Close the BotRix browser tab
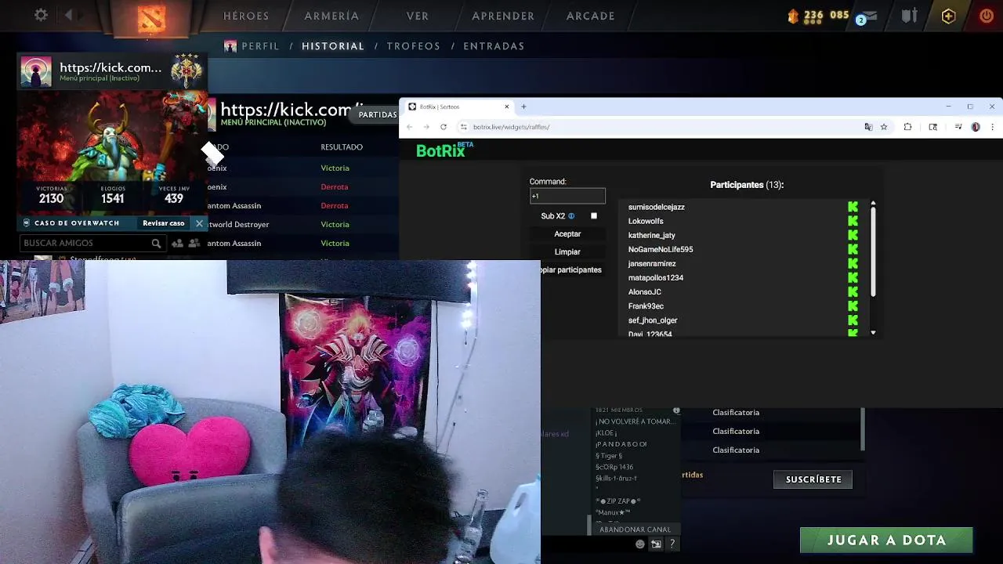The width and height of the screenshot is (1003, 564). [506, 107]
